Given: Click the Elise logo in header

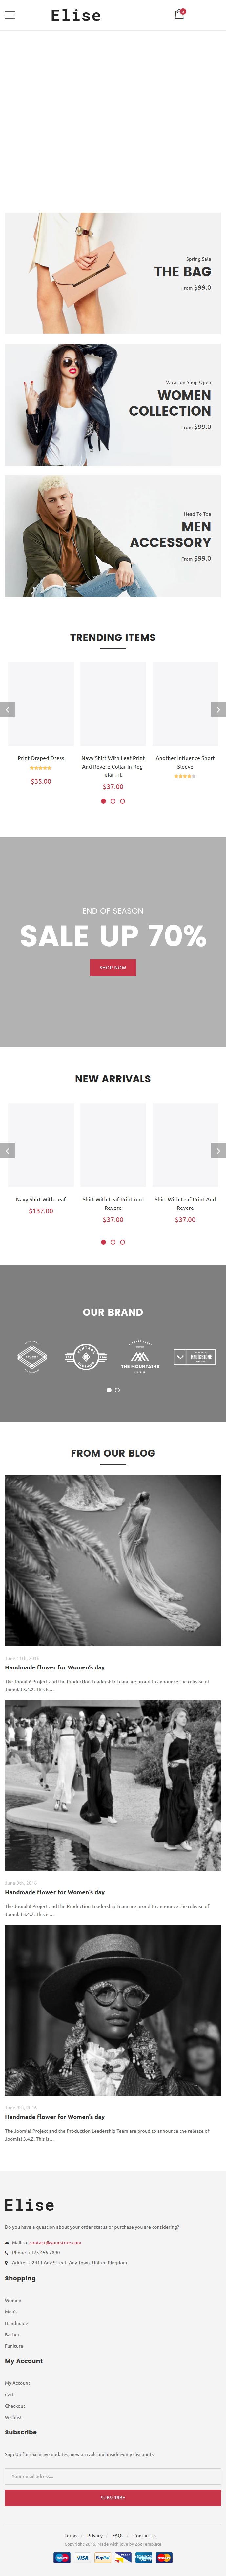Looking at the screenshot, I should [76, 15].
